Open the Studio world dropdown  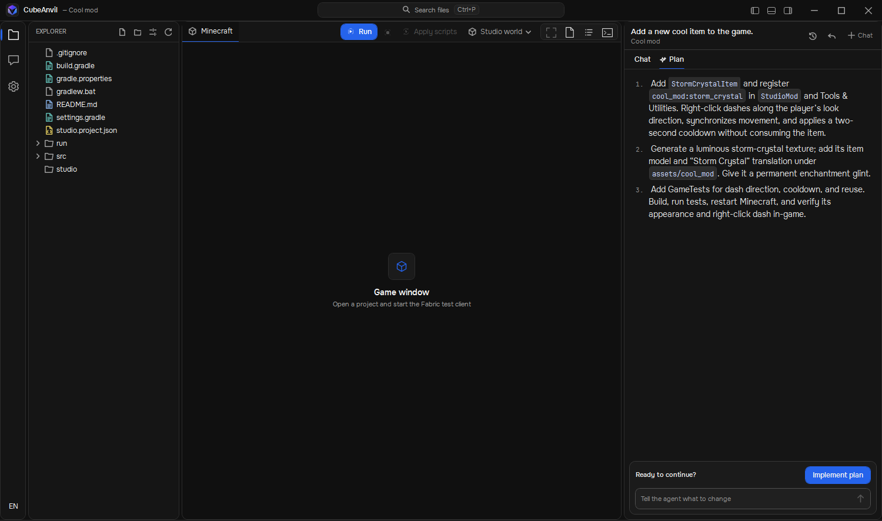point(500,32)
